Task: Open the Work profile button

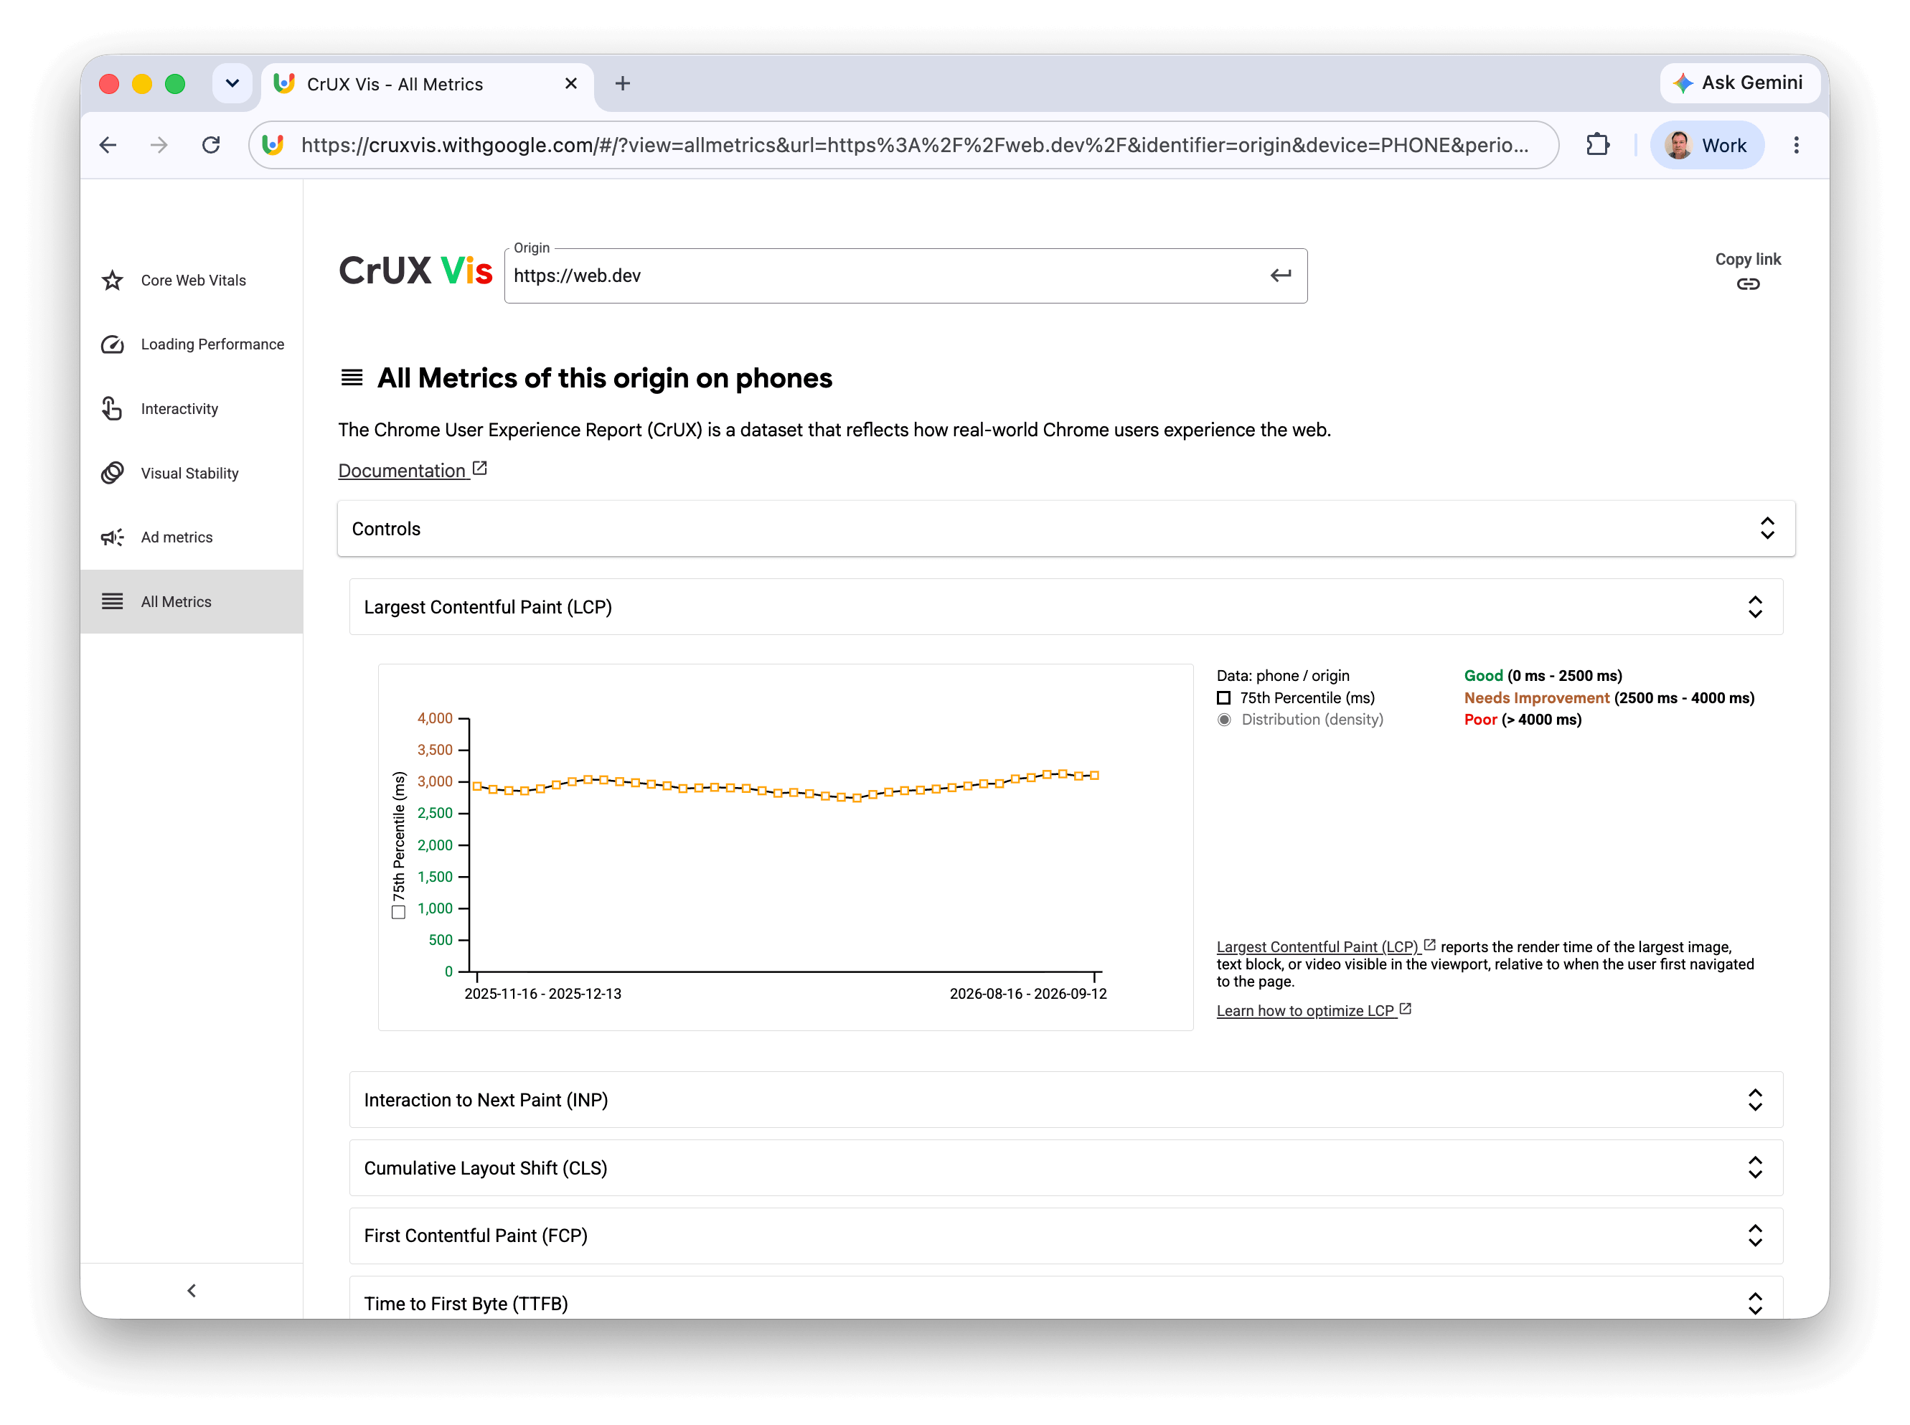Action: [1706, 145]
